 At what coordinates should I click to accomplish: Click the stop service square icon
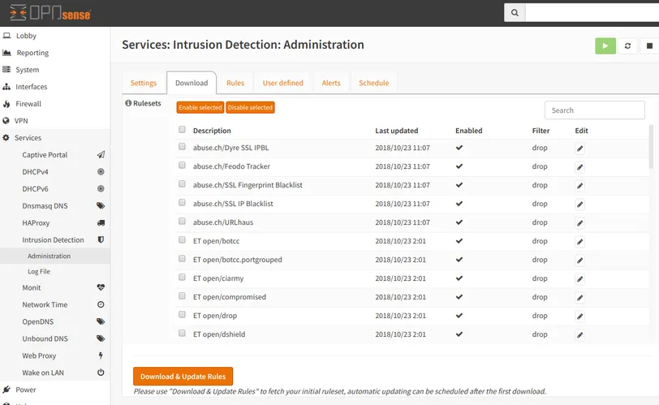tap(649, 46)
